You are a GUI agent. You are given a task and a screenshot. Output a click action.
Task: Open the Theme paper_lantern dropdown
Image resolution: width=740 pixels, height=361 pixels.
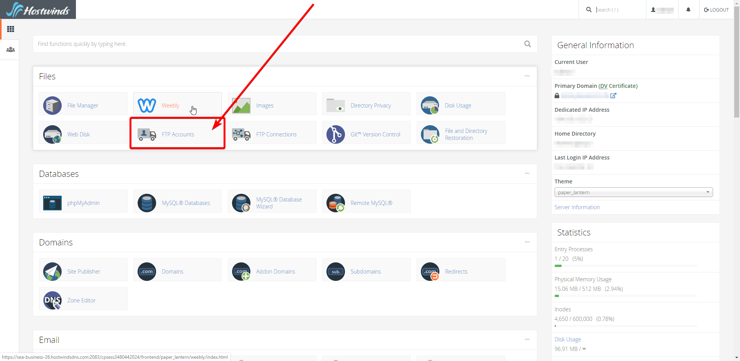pyautogui.click(x=634, y=192)
